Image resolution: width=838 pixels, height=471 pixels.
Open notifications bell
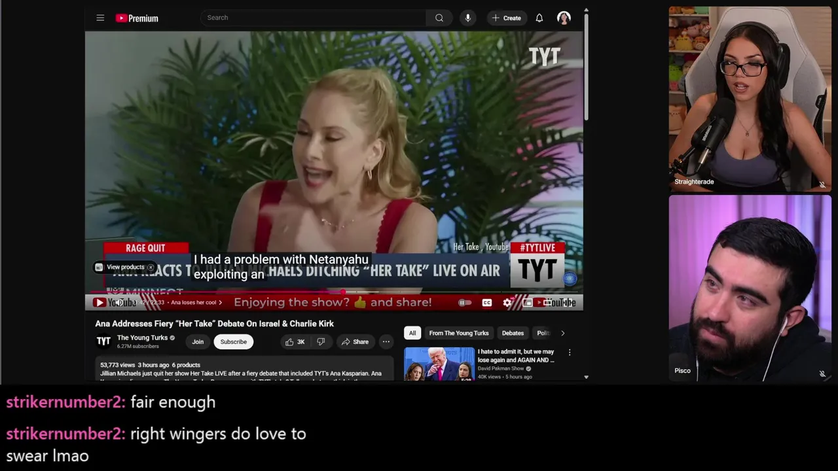click(x=539, y=18)
